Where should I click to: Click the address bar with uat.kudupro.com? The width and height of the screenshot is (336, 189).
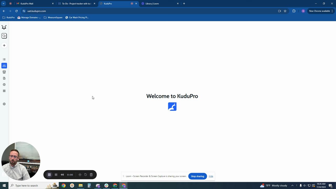tap(155, 11)
